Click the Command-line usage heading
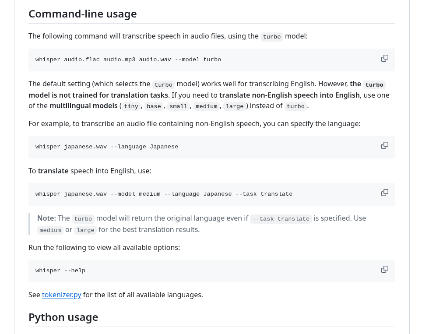The image size is (429, 334). [x=83, y=14]
